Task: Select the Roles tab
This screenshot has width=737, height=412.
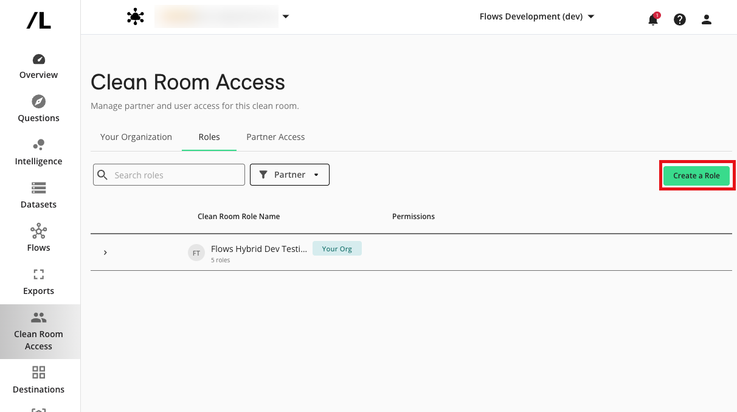Action: [x=209, y=137]
